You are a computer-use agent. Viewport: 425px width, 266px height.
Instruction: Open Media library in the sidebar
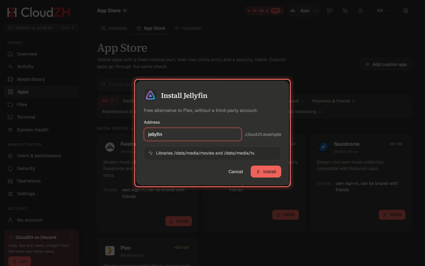coord(42,79)
